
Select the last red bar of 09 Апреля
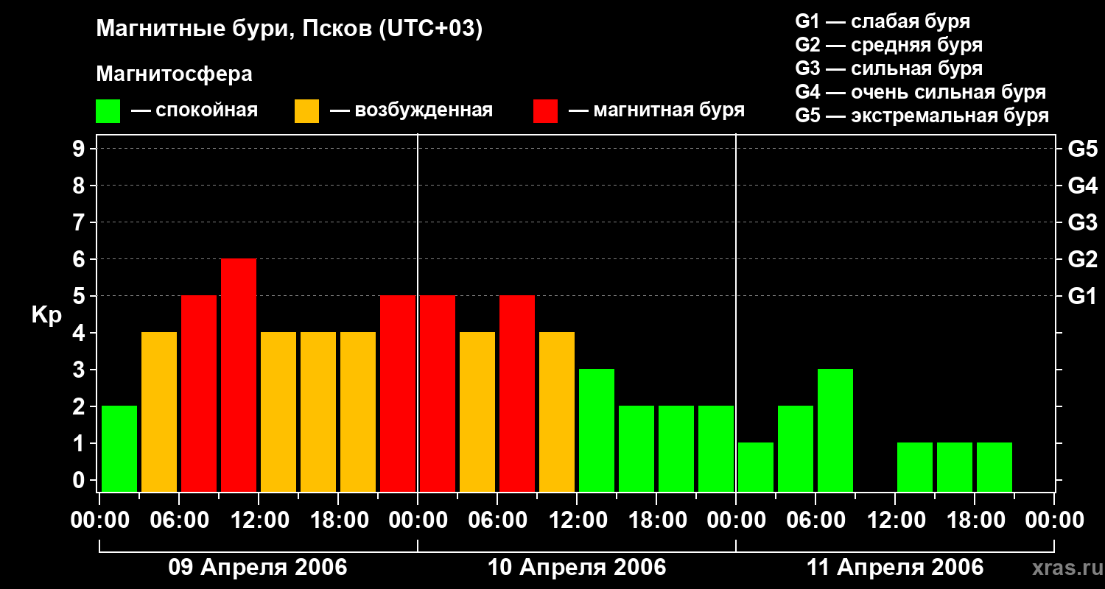pos(398,394)
